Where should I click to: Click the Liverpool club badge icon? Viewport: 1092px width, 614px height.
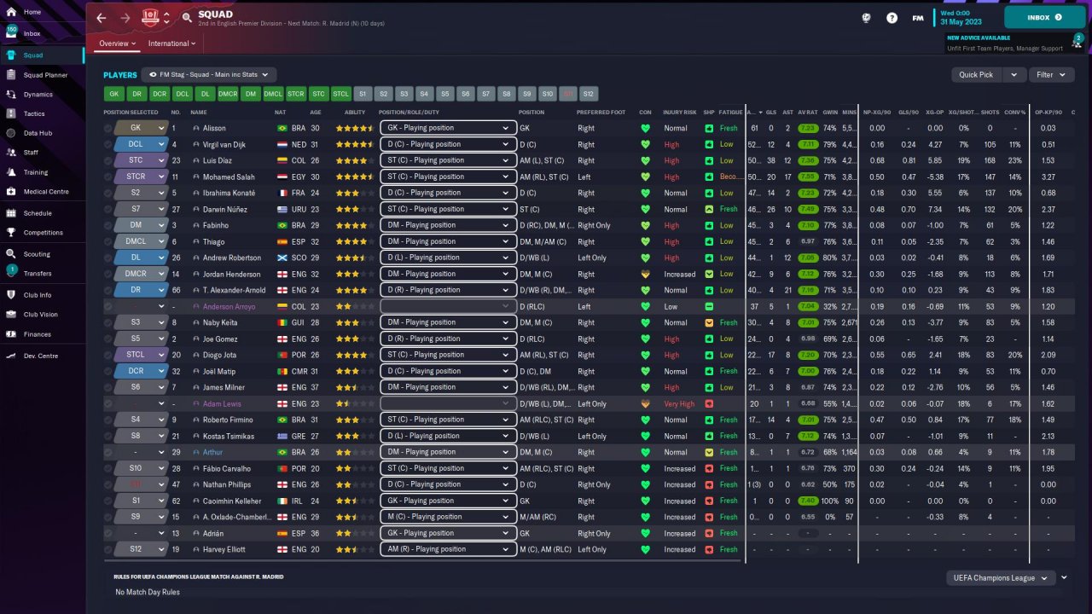coord(151,17)
